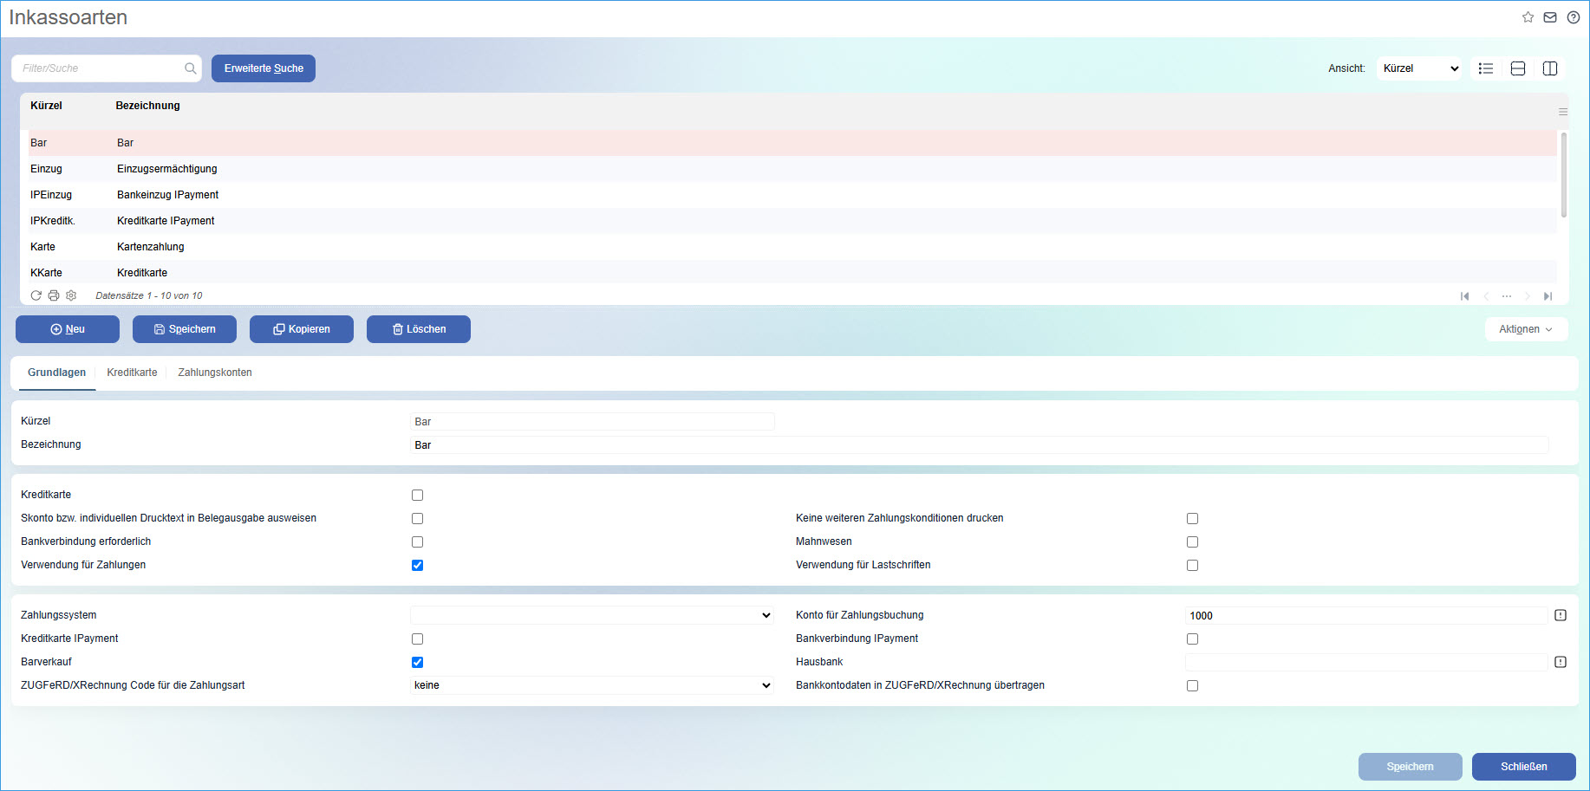Viewport: 1590px width, 791px height.
Task: Print the records table
Action: (54, 295)
